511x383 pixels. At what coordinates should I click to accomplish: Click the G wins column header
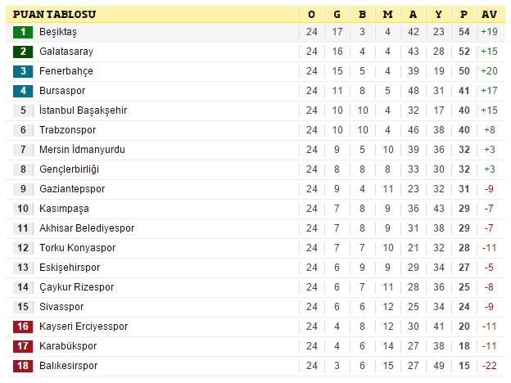coord(337,15)
